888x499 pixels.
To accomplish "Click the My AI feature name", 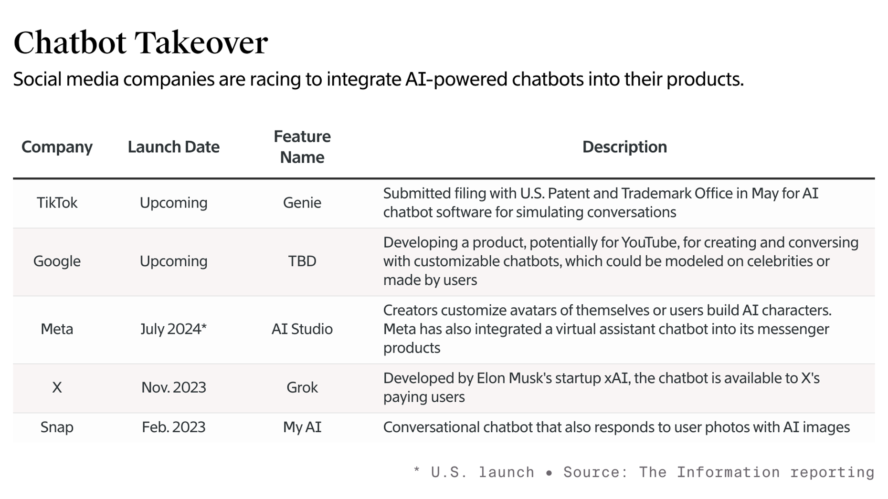I will pos(302,427).
